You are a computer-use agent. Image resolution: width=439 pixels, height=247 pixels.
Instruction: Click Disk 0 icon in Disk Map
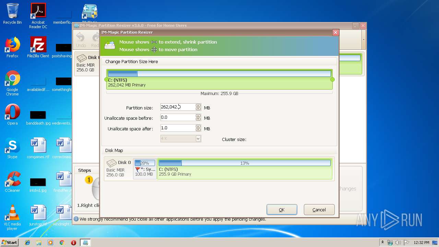[x=112, y=163]
